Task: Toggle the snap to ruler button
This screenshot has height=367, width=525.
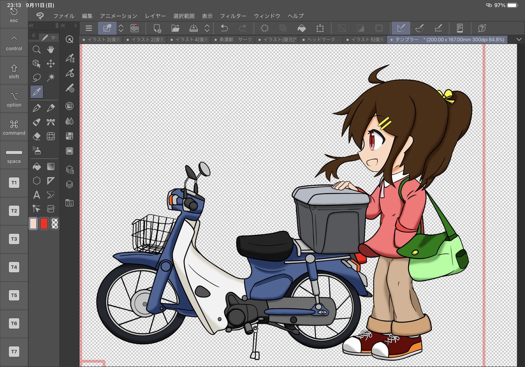Action: [401, 28]
